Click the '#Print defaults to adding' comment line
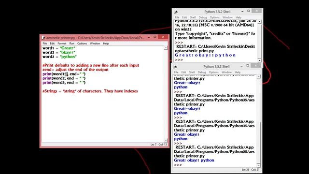309x174 pixels. (91, 65)
